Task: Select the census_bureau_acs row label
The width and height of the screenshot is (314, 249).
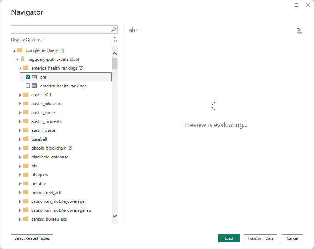Action: pyautogui.click(x=49, y=219)
